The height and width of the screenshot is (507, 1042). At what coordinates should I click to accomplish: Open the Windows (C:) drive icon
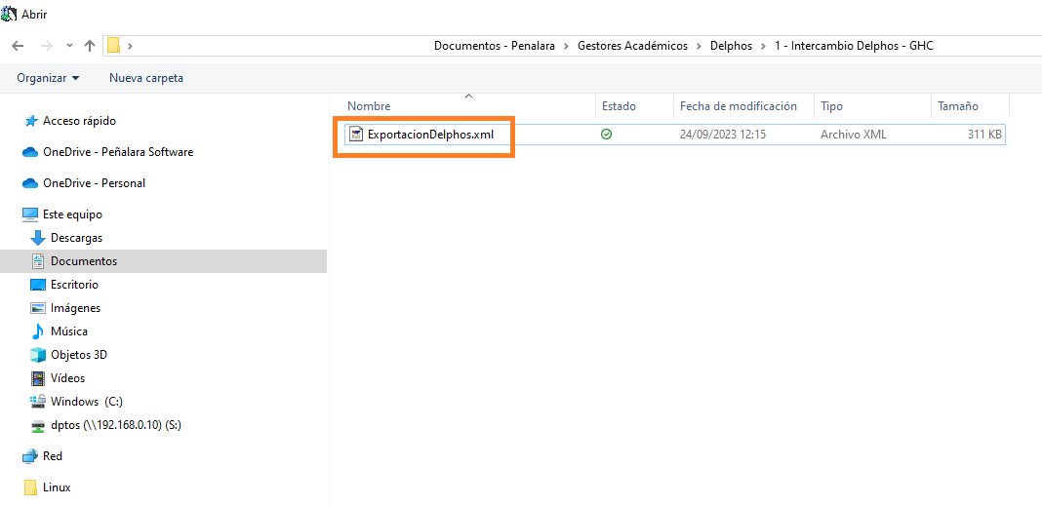point(38,402)
